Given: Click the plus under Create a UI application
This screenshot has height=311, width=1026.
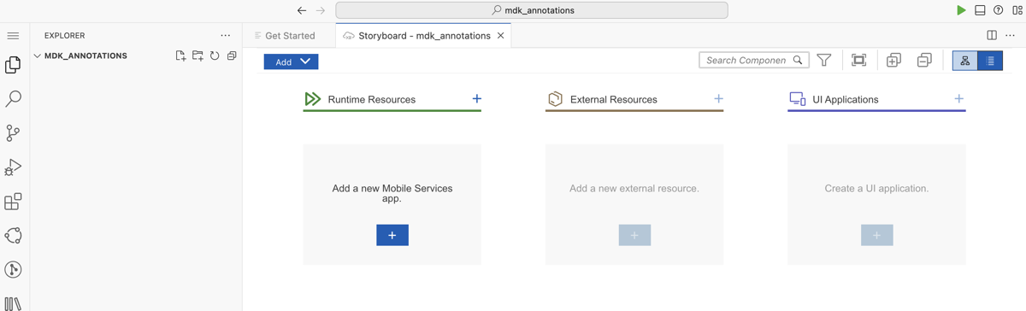Looking at the screenshot, I should (x=877, y=235).
